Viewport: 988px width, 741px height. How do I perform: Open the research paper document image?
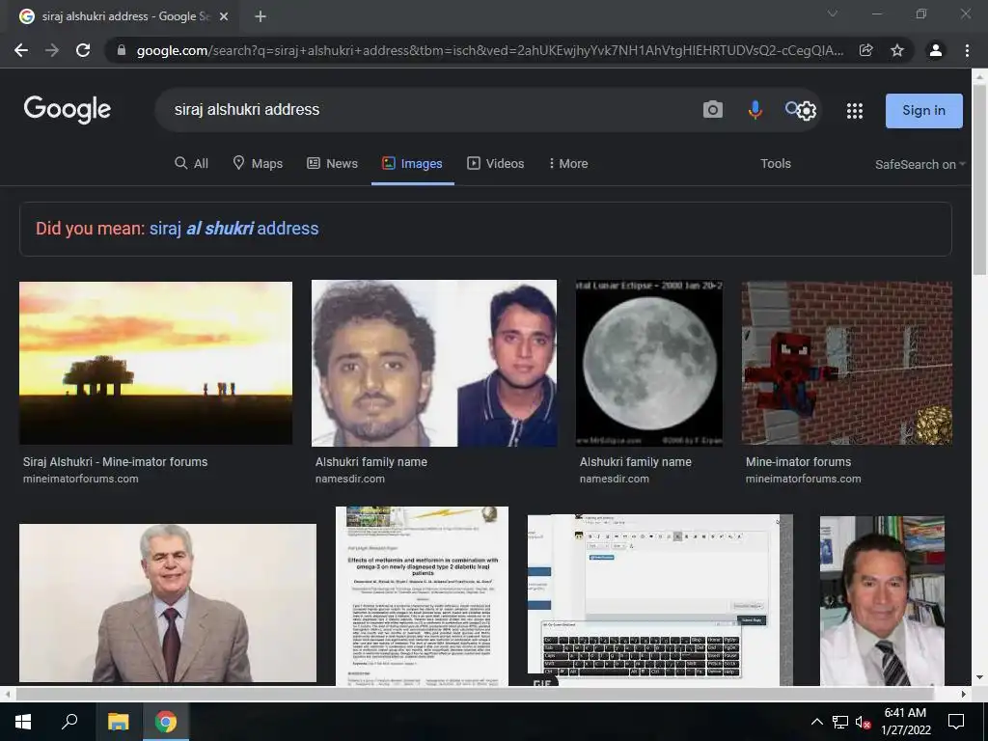click(423, 595)
